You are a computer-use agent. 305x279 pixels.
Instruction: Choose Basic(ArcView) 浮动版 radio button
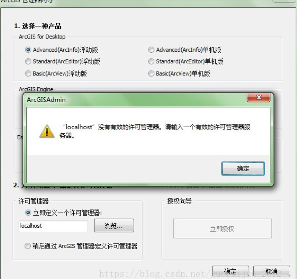(28, 74)
